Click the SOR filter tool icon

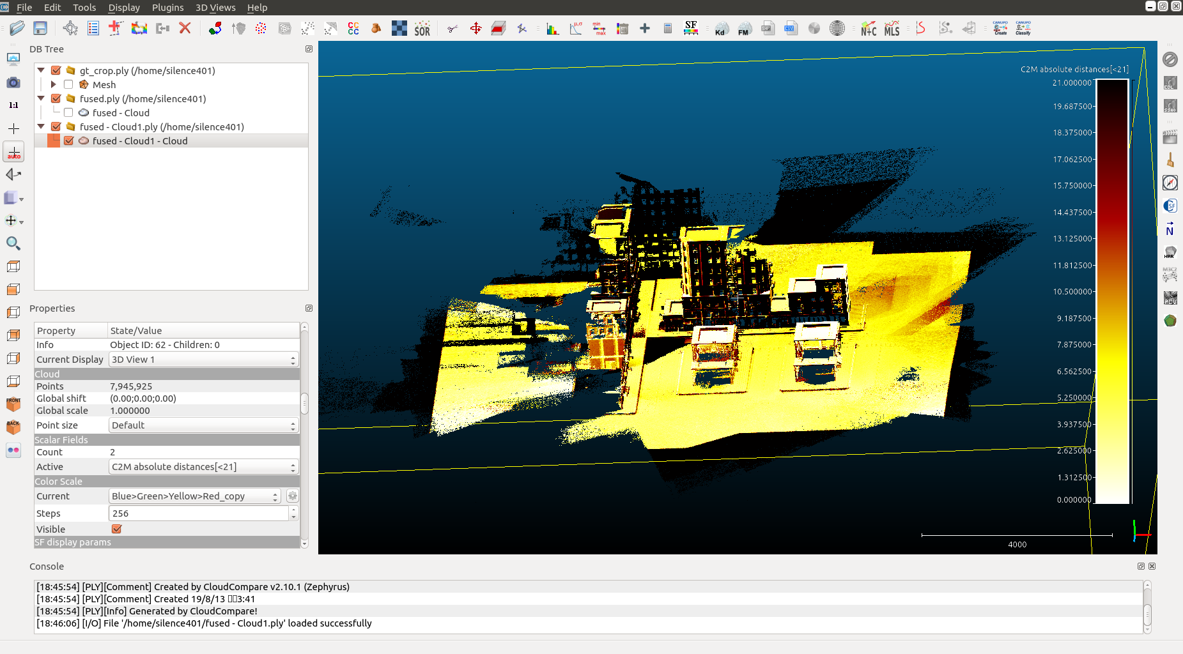422,29
